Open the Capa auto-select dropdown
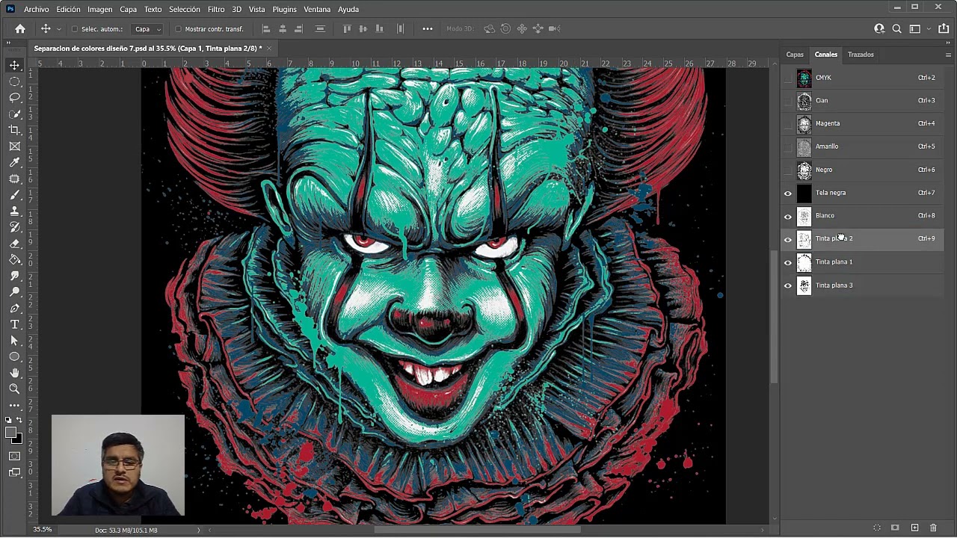Viewport: 957px width, 538px height. [x=147, y=29]
